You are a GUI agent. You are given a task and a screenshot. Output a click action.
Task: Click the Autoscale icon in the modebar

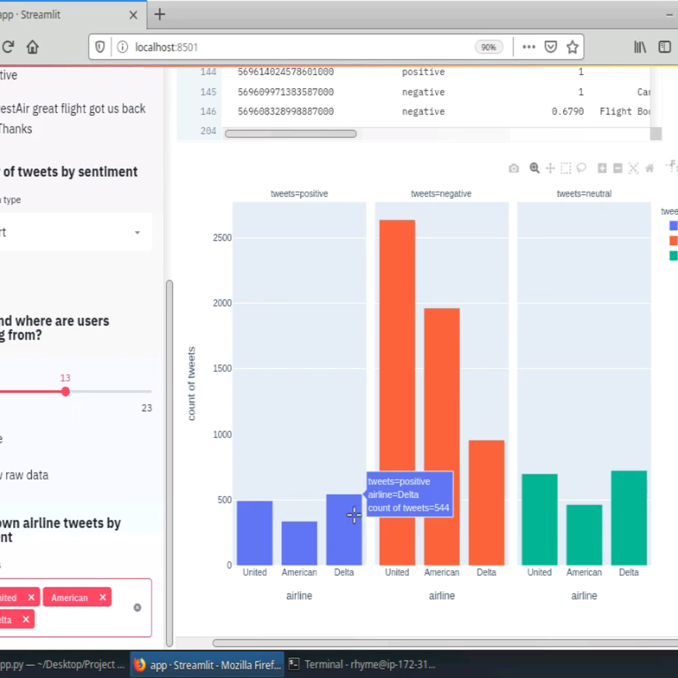point(633,168)
